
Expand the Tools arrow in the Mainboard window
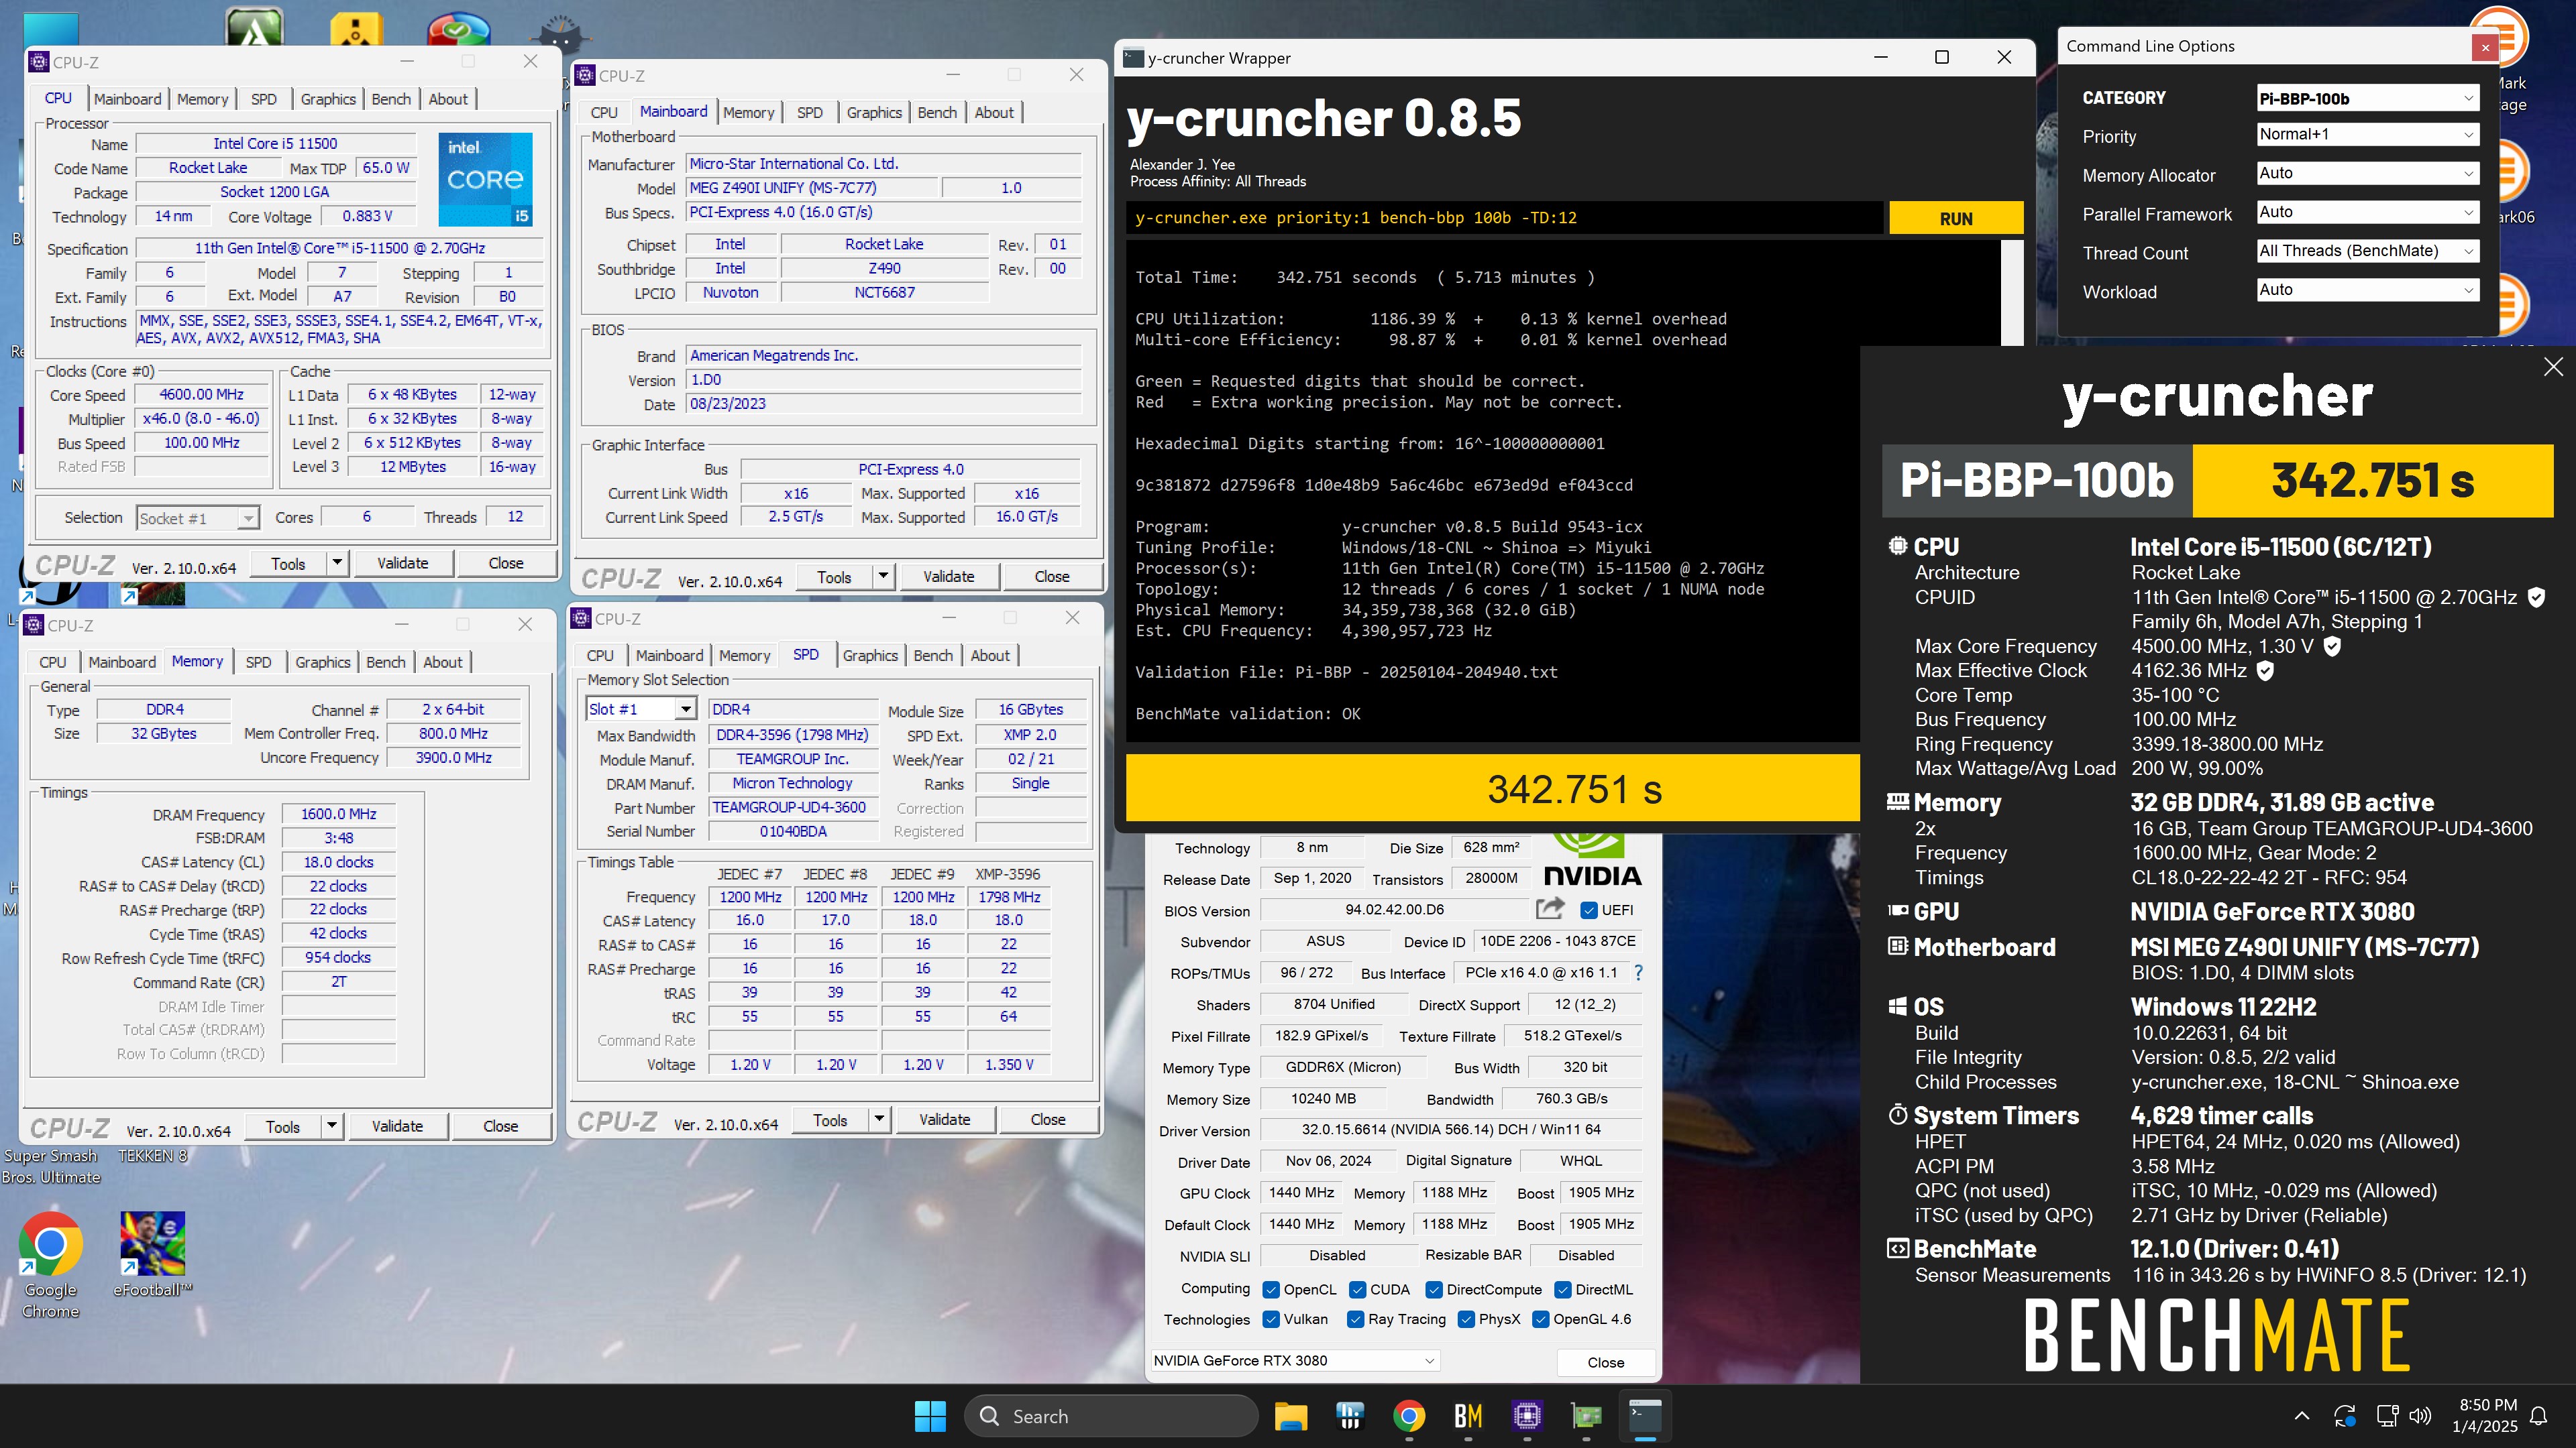click(x=882, y=576)
